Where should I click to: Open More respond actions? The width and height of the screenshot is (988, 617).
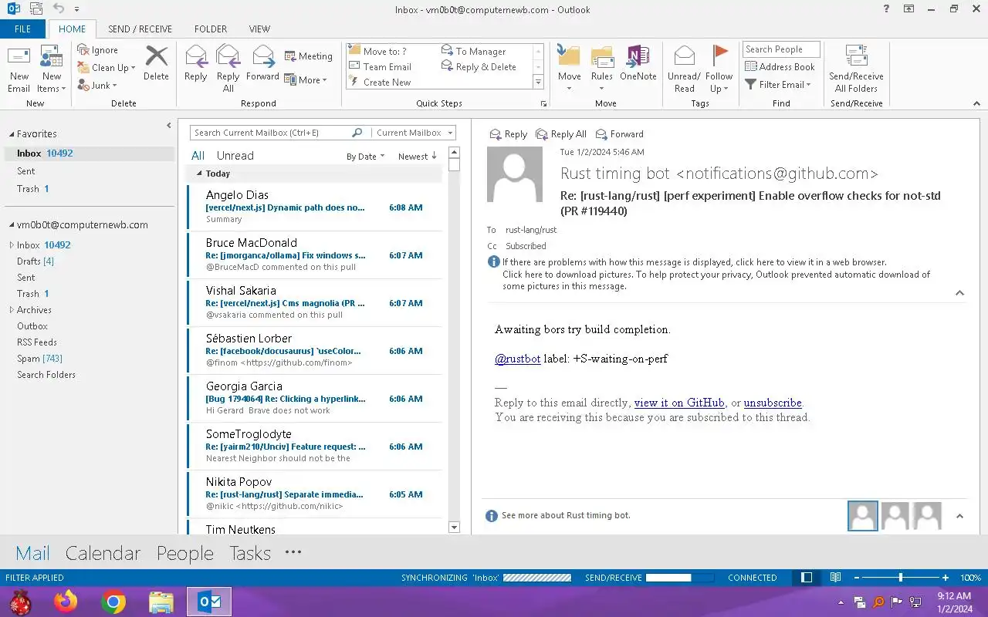click(306, 80)
